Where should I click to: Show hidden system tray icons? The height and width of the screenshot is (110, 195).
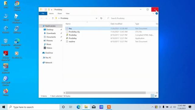click(x=152, y=107)
